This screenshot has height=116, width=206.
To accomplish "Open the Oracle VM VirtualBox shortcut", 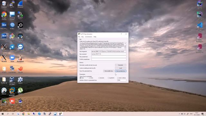I will coord(12,81).
